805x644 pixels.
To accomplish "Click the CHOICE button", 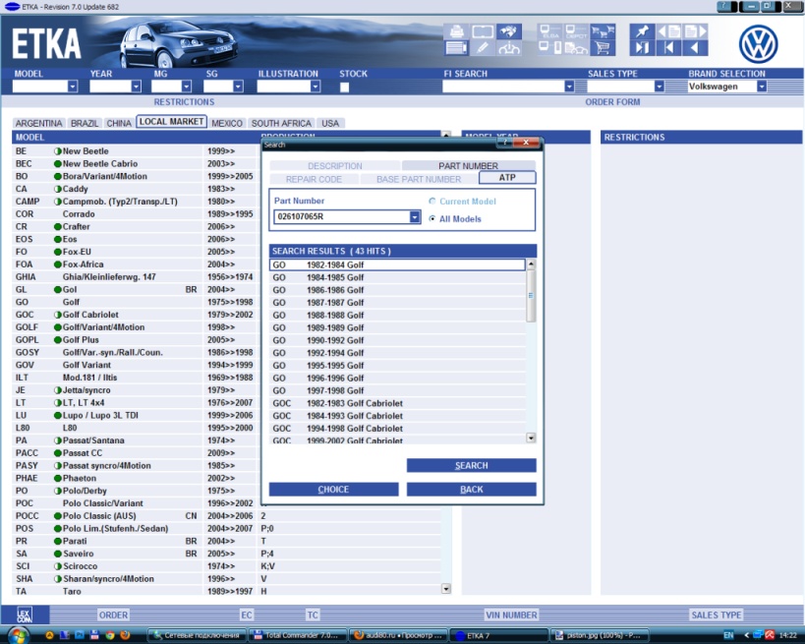I will (x=334, y=490).
